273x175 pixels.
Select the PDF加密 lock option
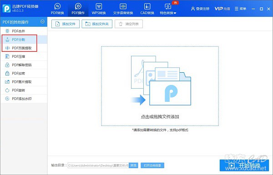pyautogui.click(x=24, y=73)
